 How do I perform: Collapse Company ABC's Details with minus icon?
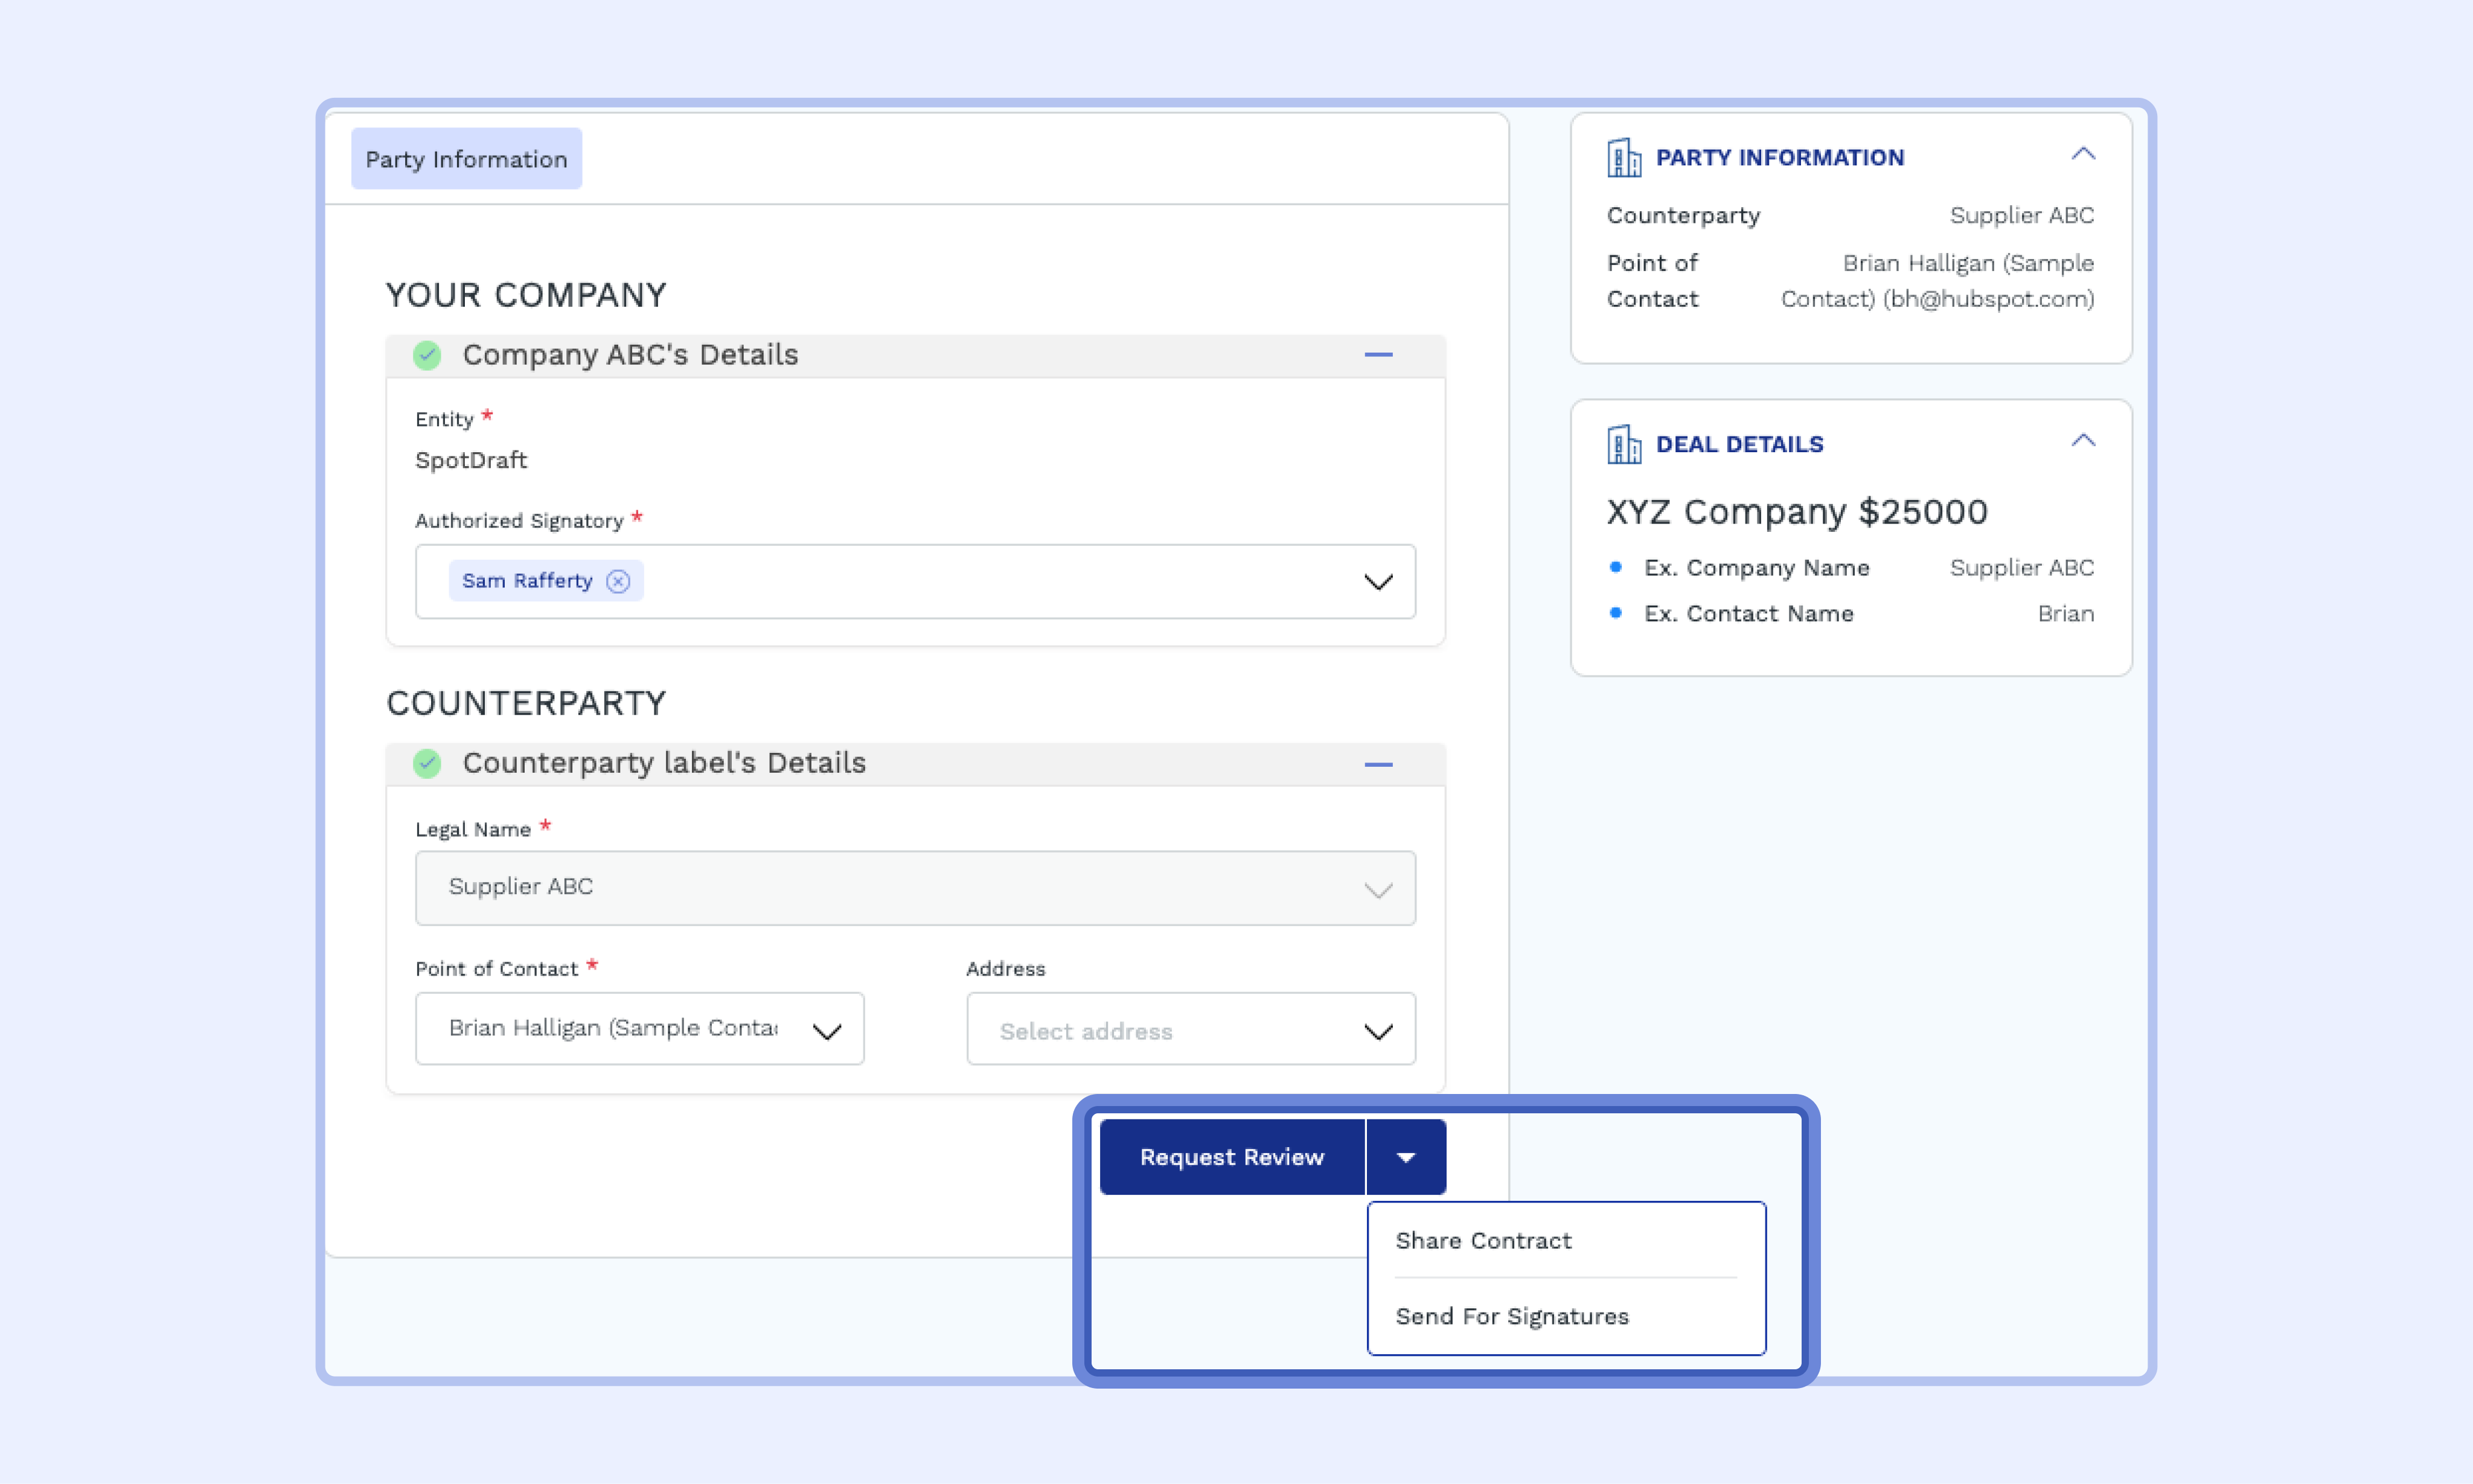coord(1378,355)
